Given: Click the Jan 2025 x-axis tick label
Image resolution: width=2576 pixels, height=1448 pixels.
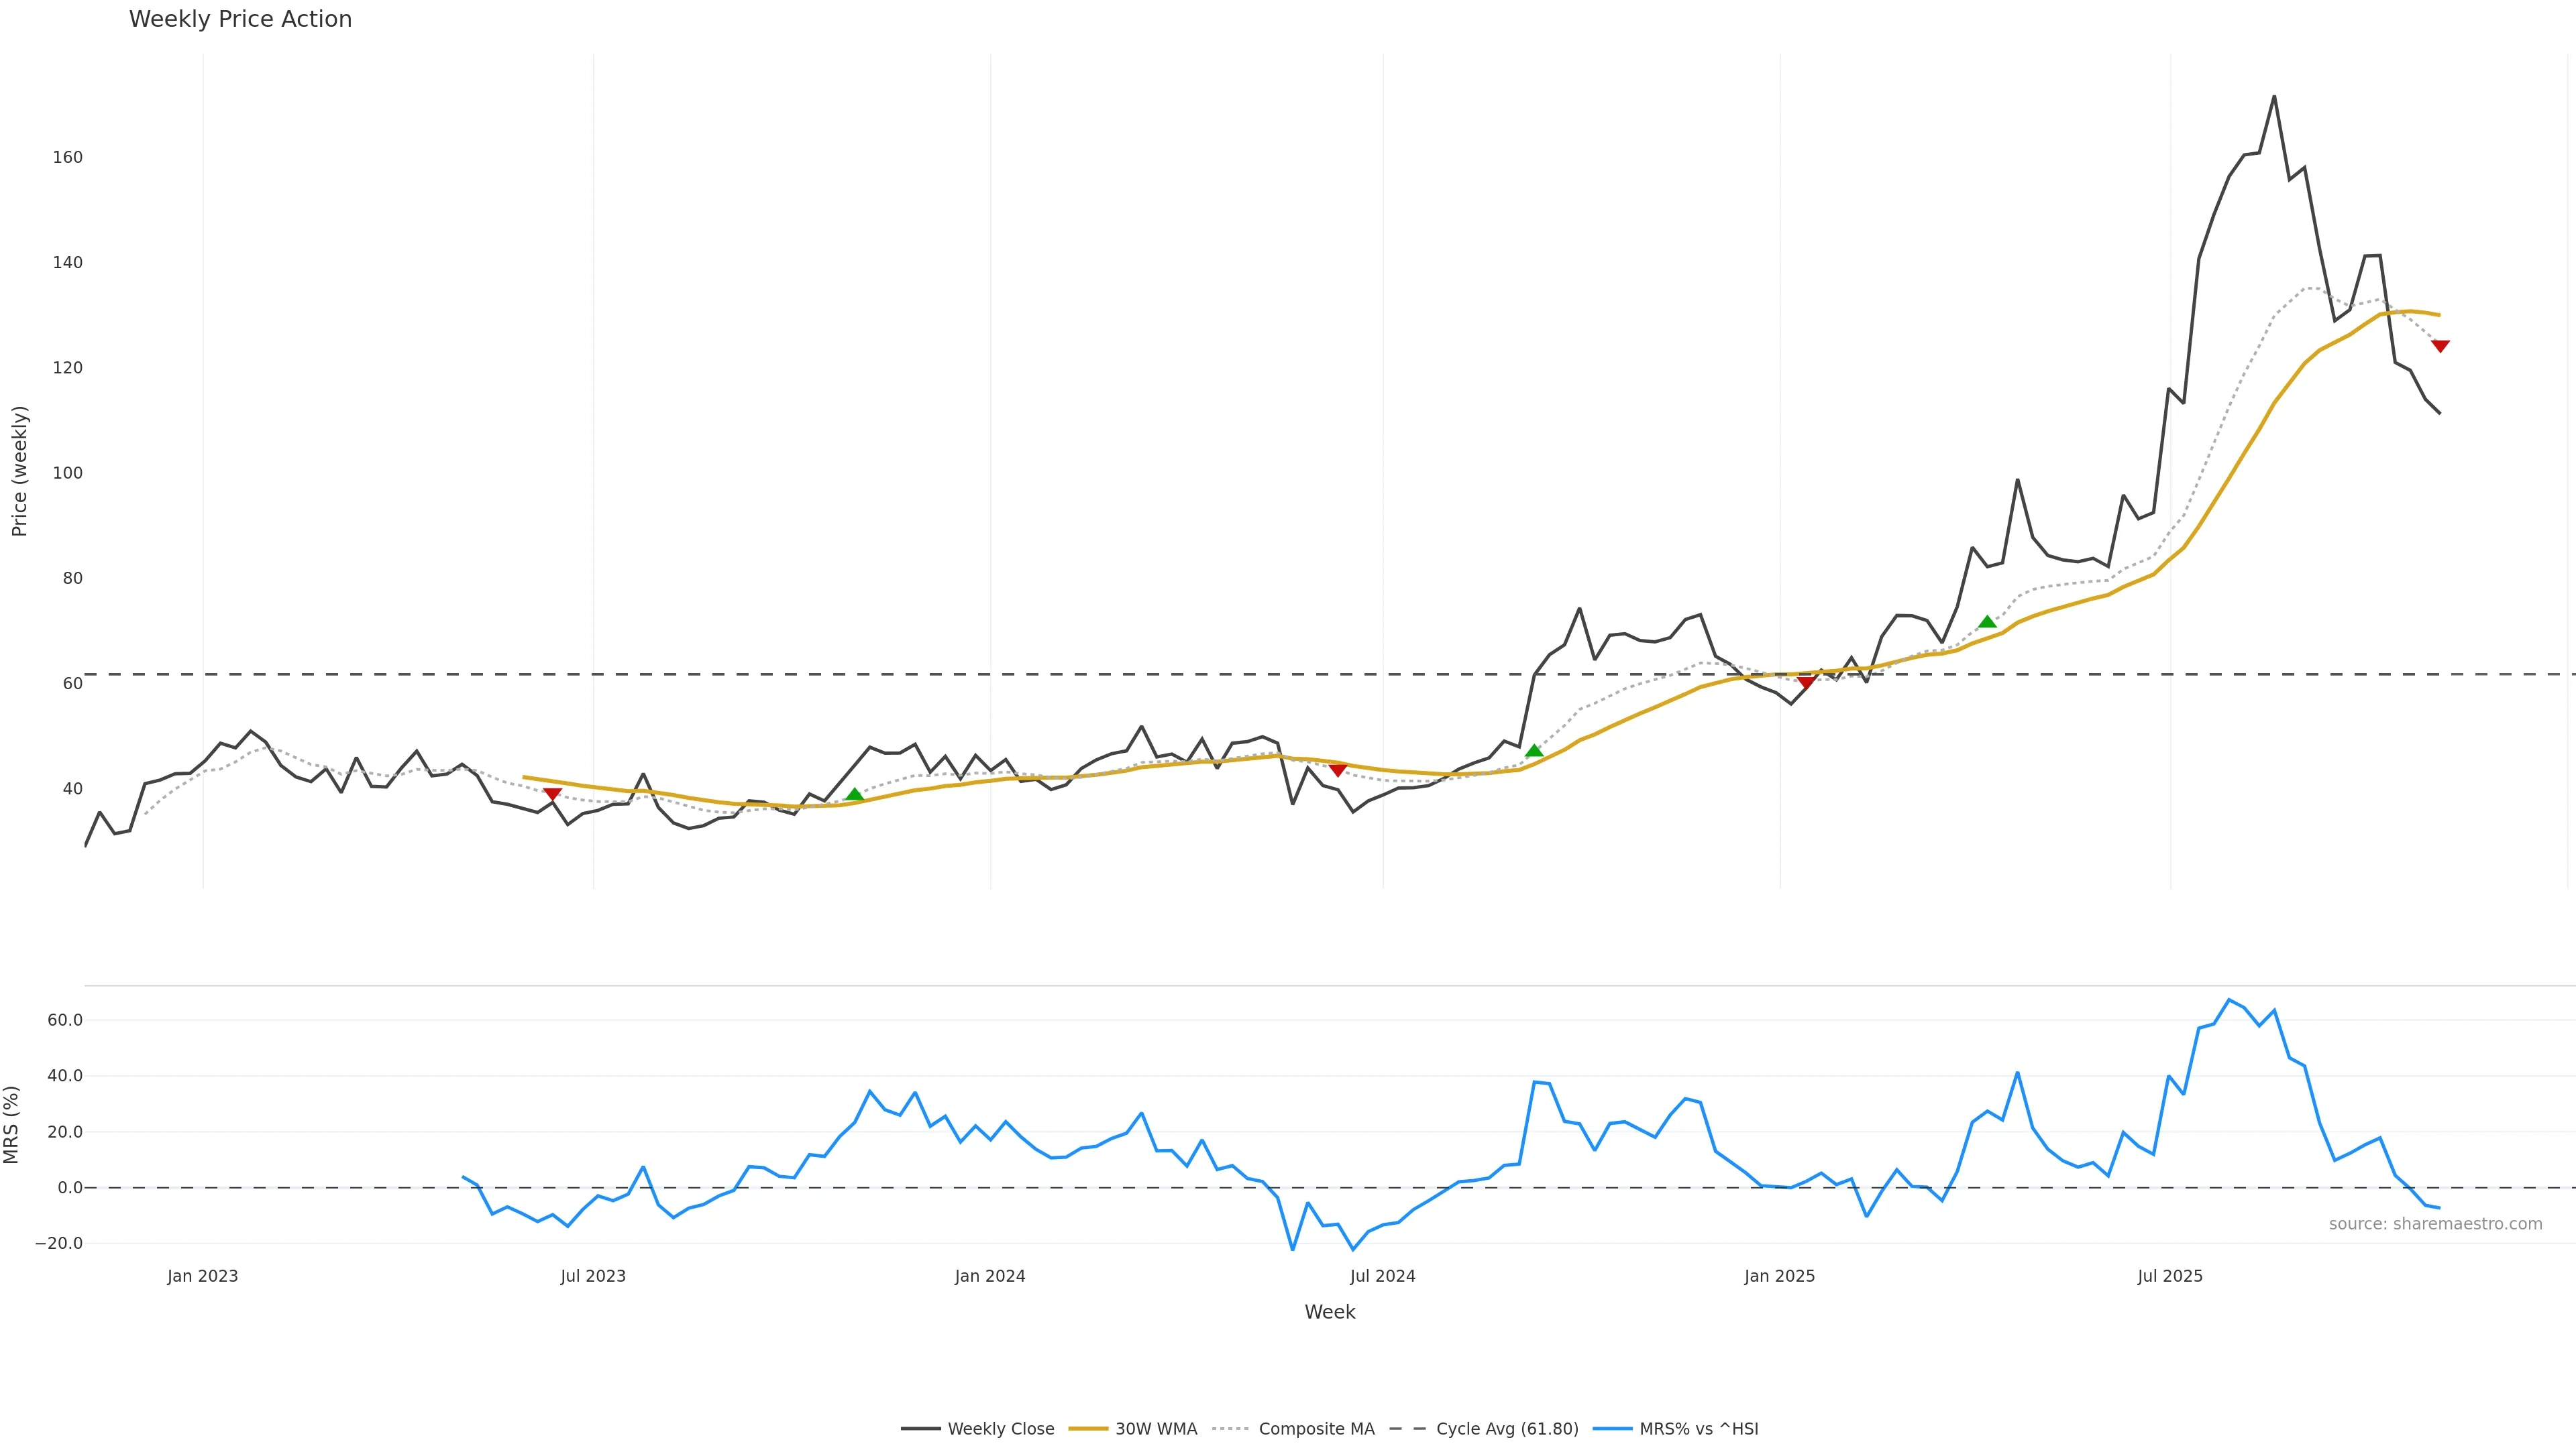Looking at the screenshot, I should point(1779,1276).
